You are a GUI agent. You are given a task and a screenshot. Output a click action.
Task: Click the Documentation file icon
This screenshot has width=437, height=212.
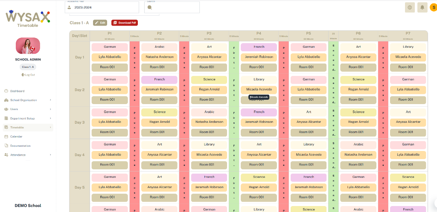tap(6, 146)
